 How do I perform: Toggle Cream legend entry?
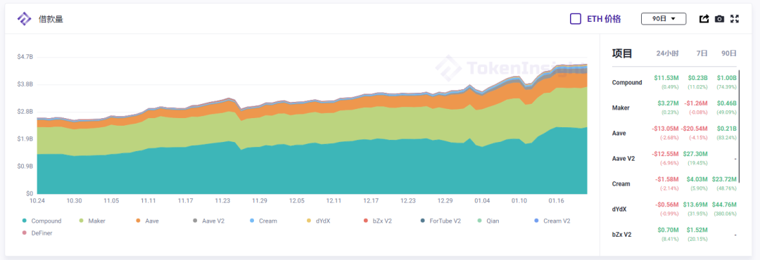point(263,221)
